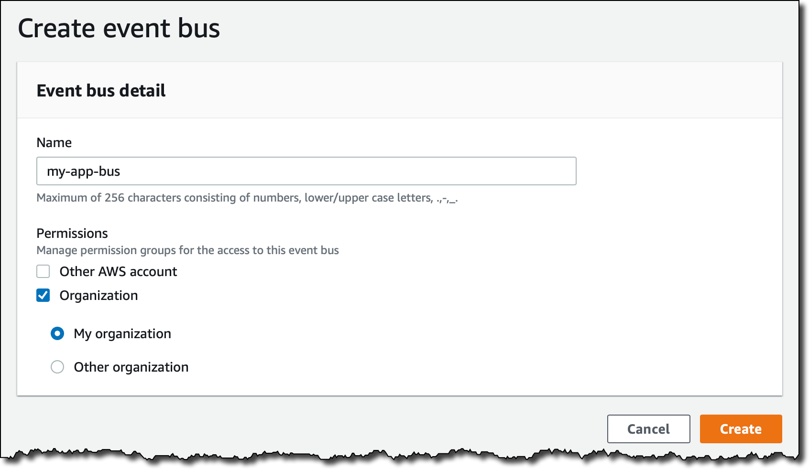Click the 'My organization' option label

(x=122, y=333)
